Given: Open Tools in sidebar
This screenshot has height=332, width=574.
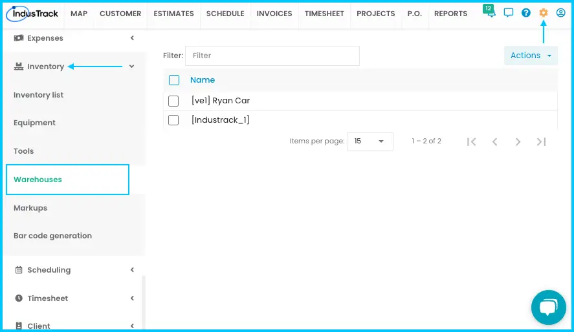Looking at the screenshot, I should coord(23,151).
